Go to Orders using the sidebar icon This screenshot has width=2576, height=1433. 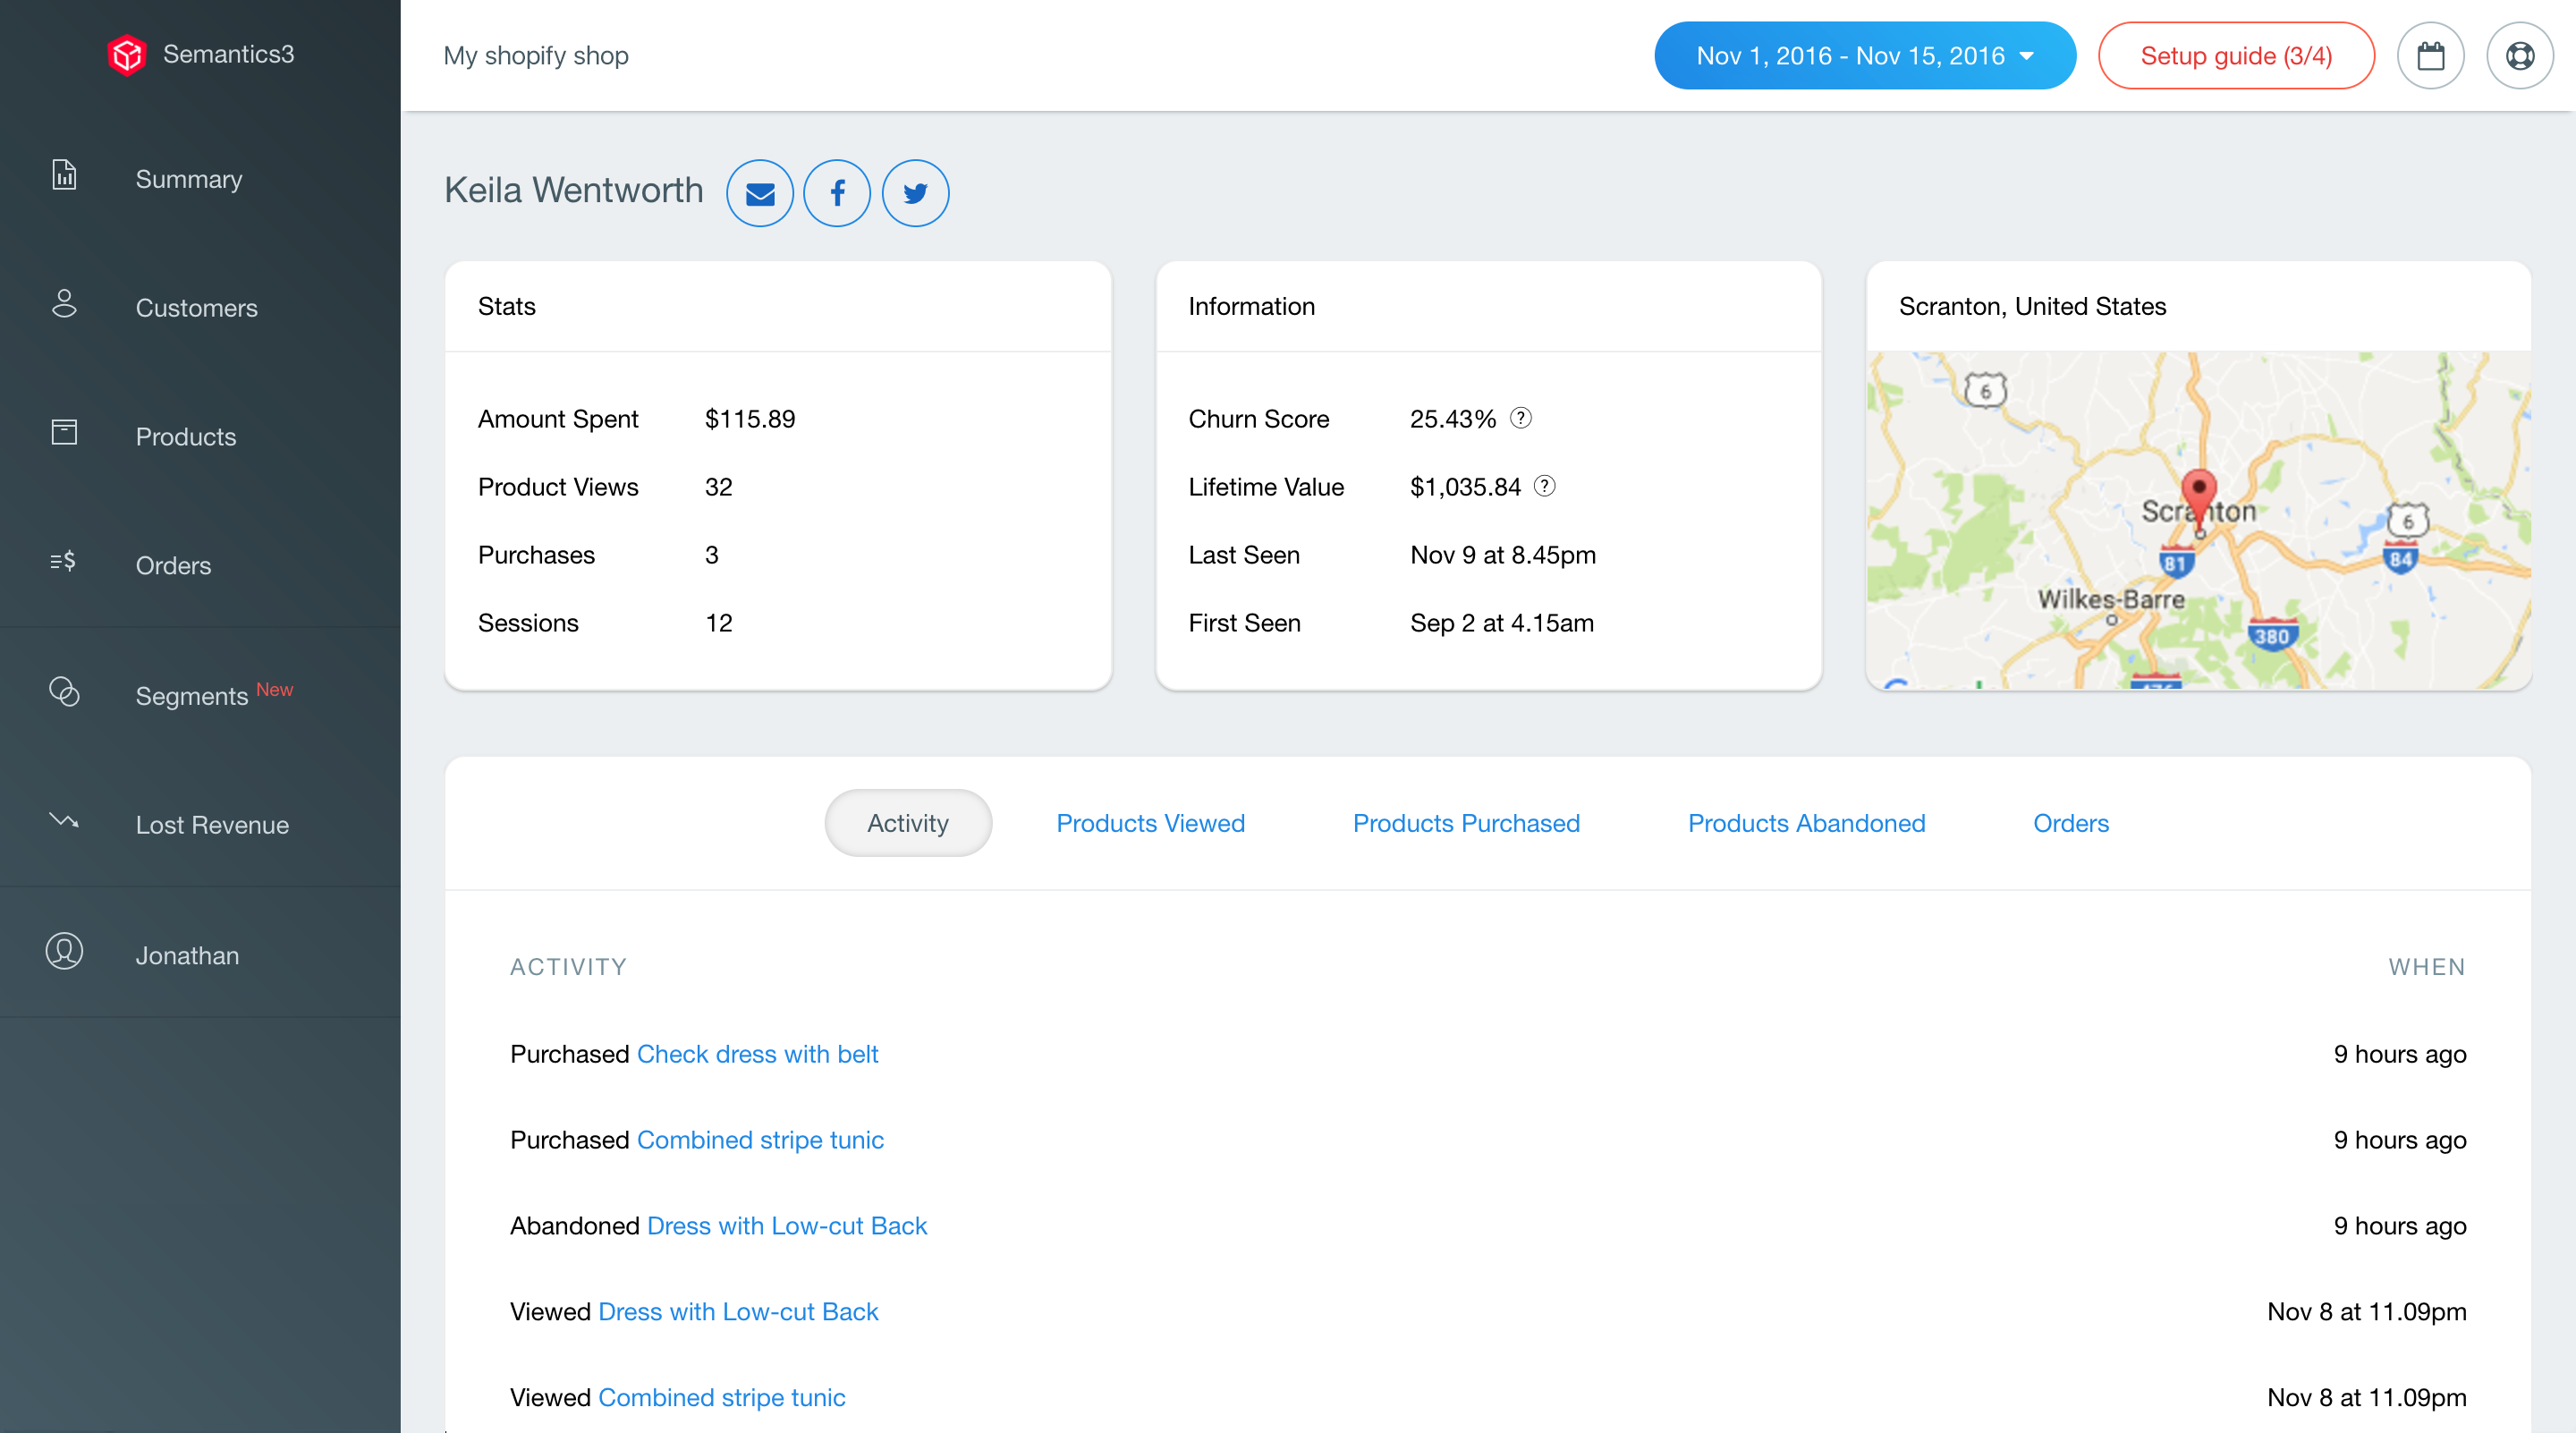63,563
